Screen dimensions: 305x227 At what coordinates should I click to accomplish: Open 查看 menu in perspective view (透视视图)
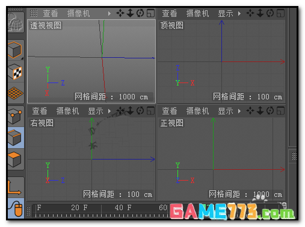coord(51,13)
